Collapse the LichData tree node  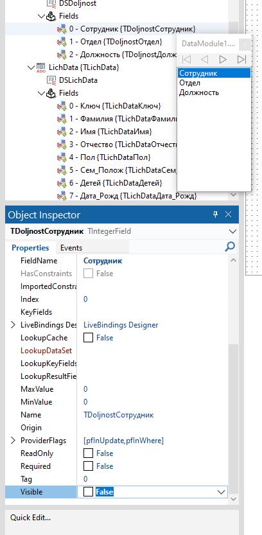tap(31, 67)
